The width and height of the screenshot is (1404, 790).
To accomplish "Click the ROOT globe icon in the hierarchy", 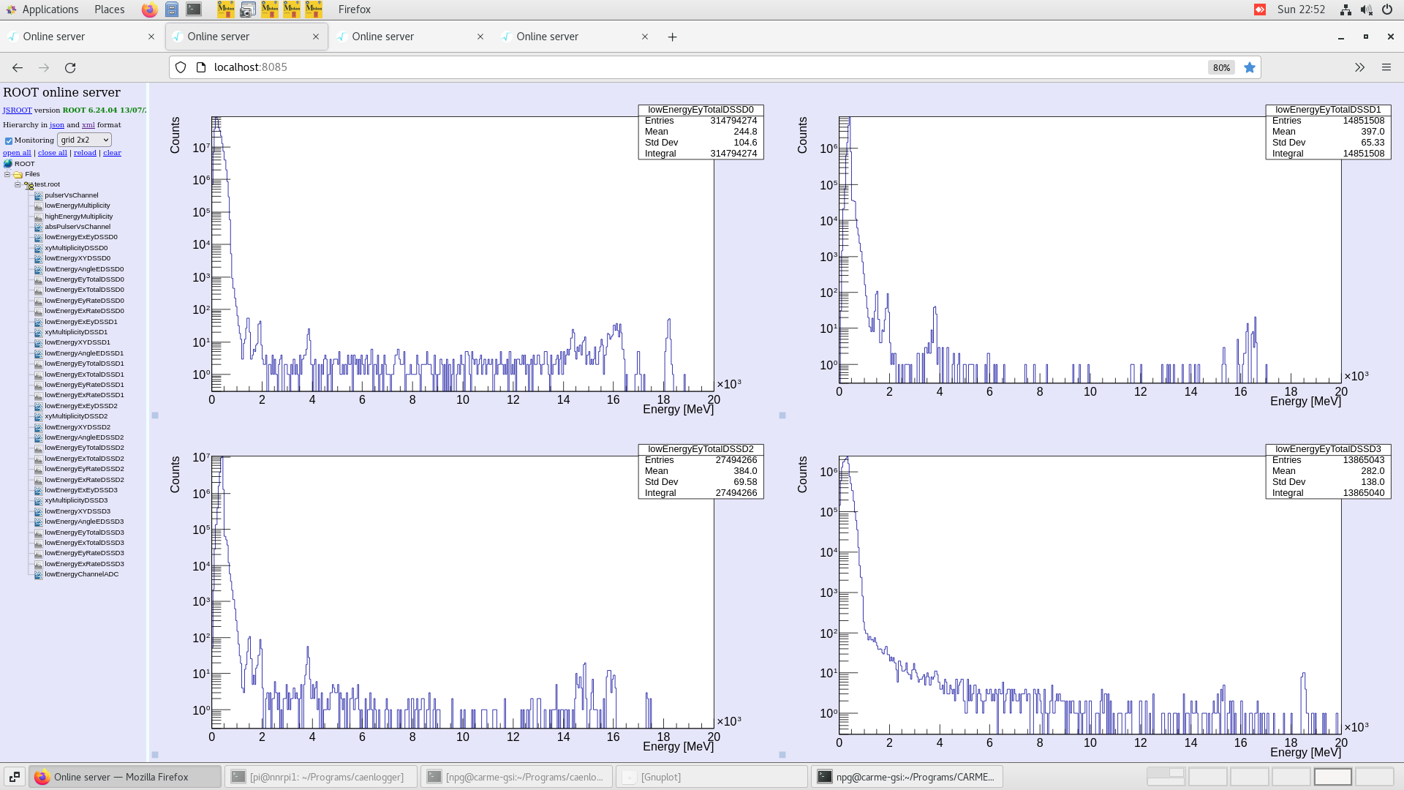I will [7, 164].
